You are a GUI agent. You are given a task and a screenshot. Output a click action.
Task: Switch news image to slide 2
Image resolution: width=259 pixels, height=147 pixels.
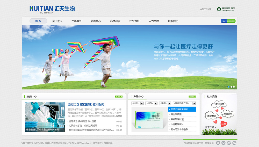60,126
